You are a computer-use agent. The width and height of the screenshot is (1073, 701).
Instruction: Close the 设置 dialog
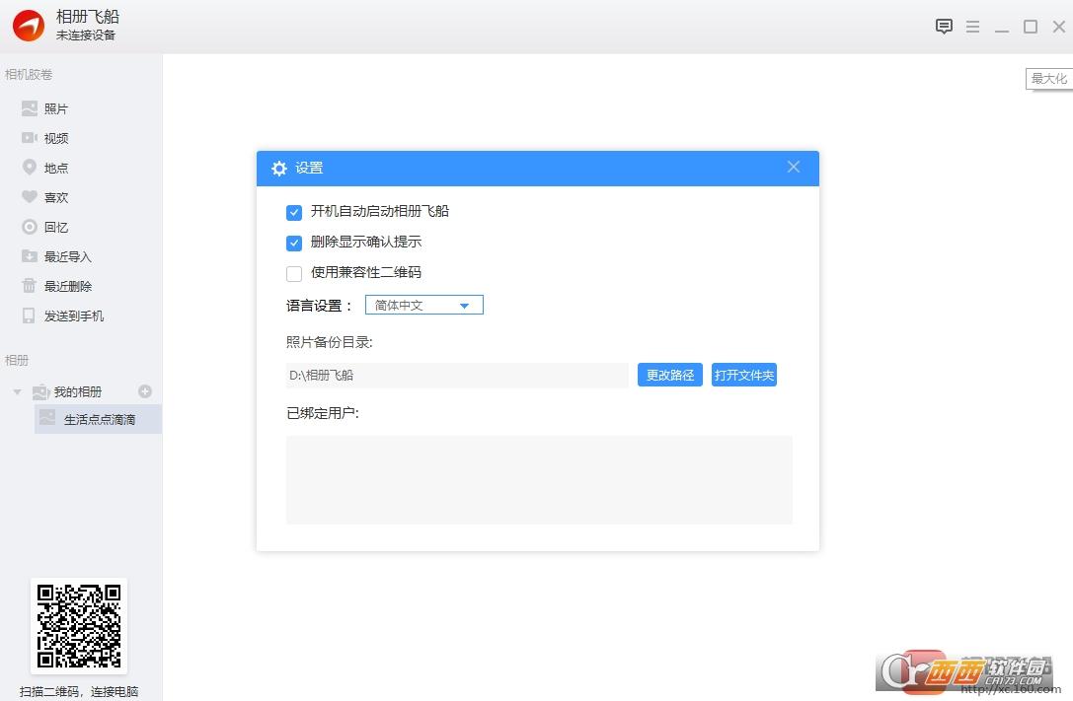tap(794, 167)
